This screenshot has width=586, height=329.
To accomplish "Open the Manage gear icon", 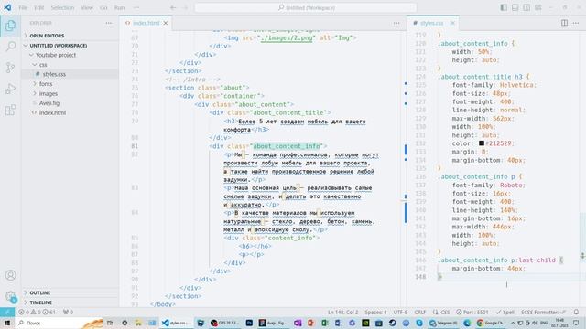I will coord(10,296).
